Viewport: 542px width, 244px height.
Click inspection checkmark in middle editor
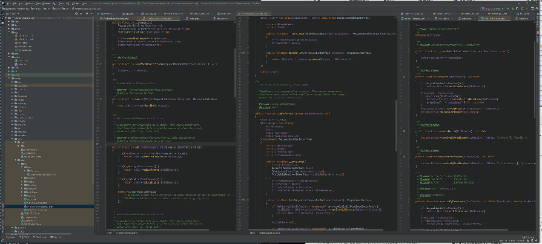point(395,18)
